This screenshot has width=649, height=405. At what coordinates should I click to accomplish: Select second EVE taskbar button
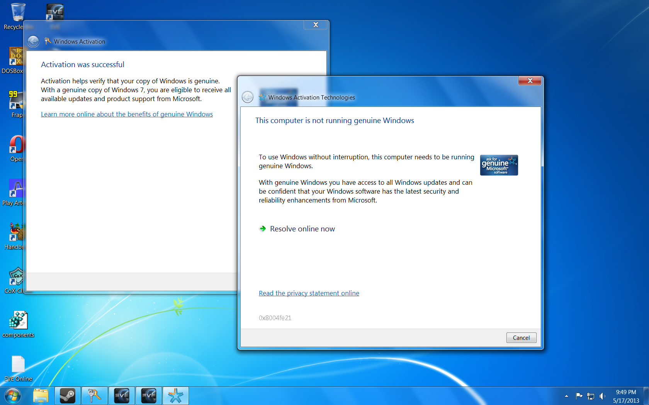[149, 396]
